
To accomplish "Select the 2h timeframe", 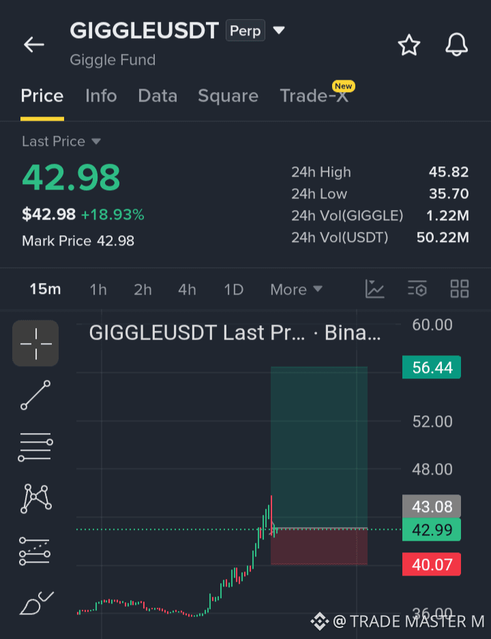I will click(x=143, y=290).
